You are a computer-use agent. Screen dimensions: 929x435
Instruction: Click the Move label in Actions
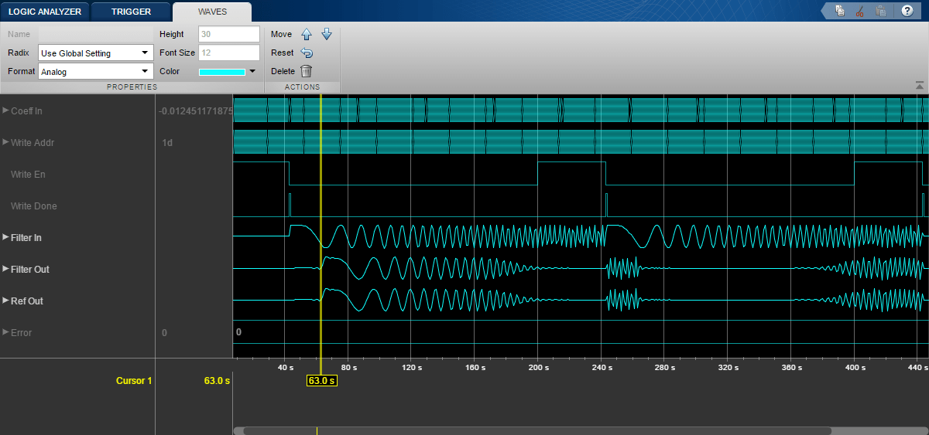click(x=281, y=34)
